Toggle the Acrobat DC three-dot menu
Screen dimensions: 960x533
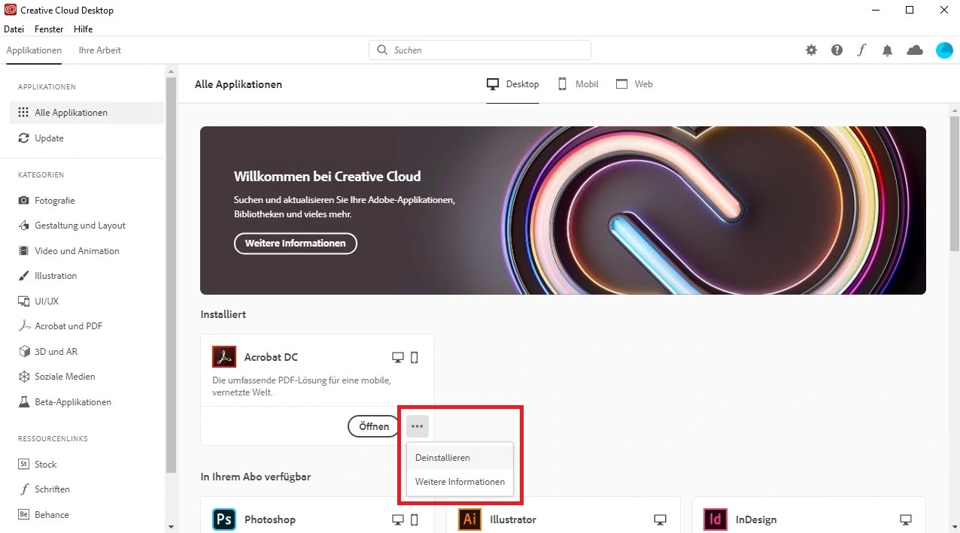[x=417, y=426]
